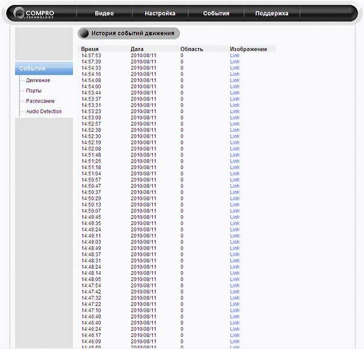Viewport: 364px width, 349px height.
Task: Open image Link for event 14:47:54
Action: pos(235,286)
